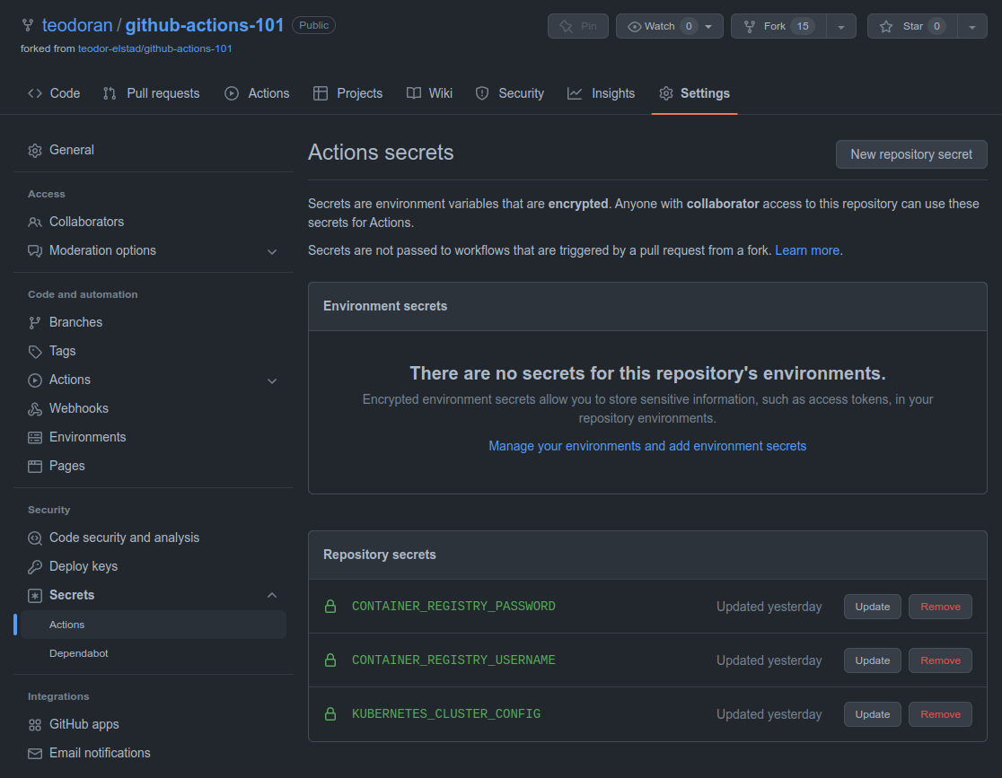Click the Email notifications envelope icon

coord(34,754)
